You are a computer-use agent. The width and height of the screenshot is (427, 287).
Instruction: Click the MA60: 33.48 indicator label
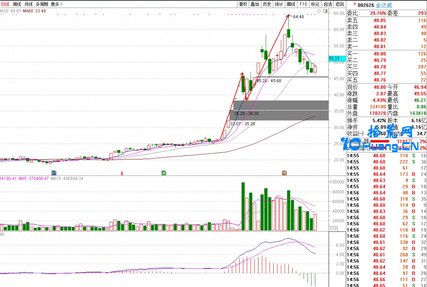coord(34,11)
